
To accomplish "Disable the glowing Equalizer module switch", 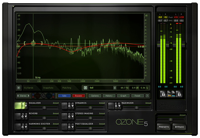I will click(x=19, y=106).
